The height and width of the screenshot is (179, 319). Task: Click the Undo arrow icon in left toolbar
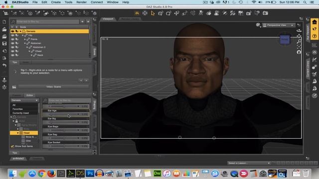[x=4, y=65]
